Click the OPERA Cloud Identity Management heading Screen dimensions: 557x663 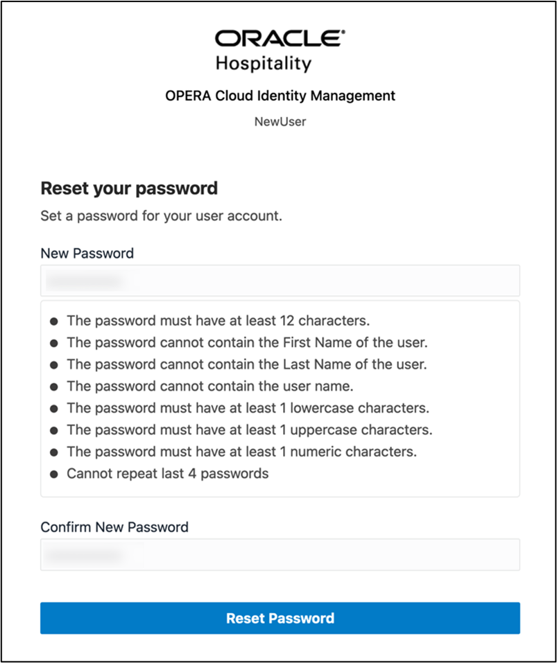click(280, 96)
